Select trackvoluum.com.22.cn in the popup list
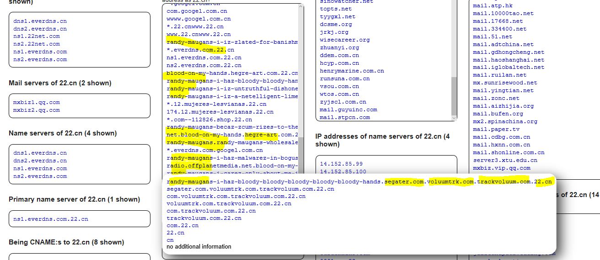 (x=204, y=218)
